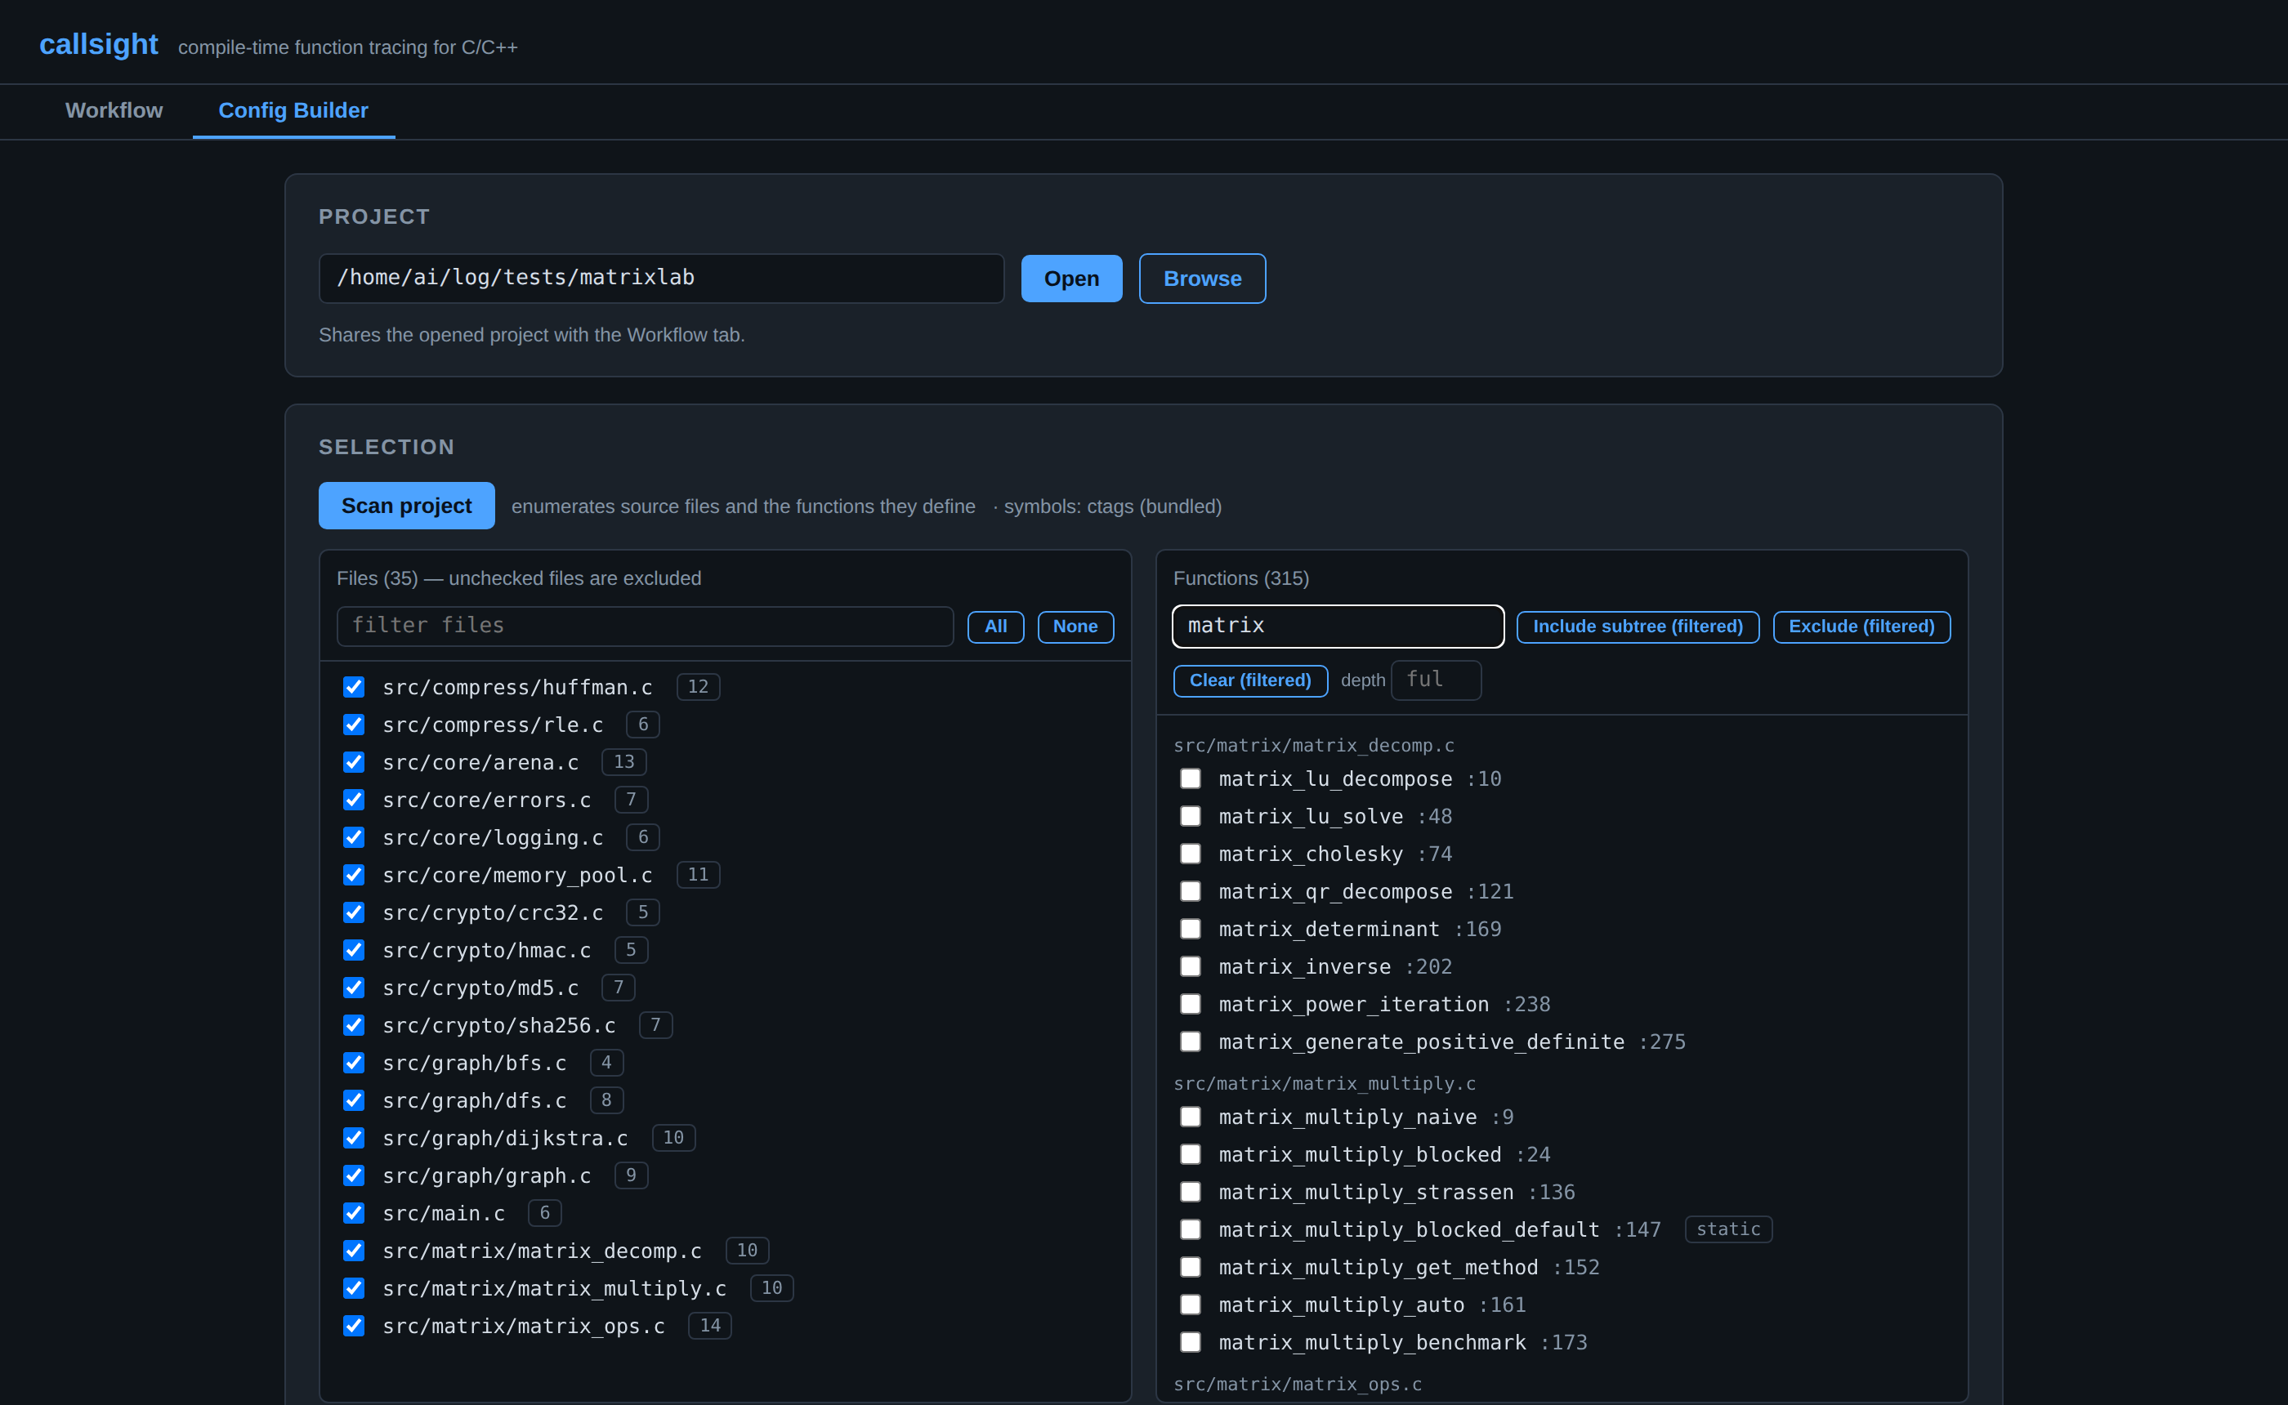Viewport: 2288px width, 1405px height.
Task: Click the src/matrix/matrix_multiply.c group header in Functions
Action: 1323,1083
